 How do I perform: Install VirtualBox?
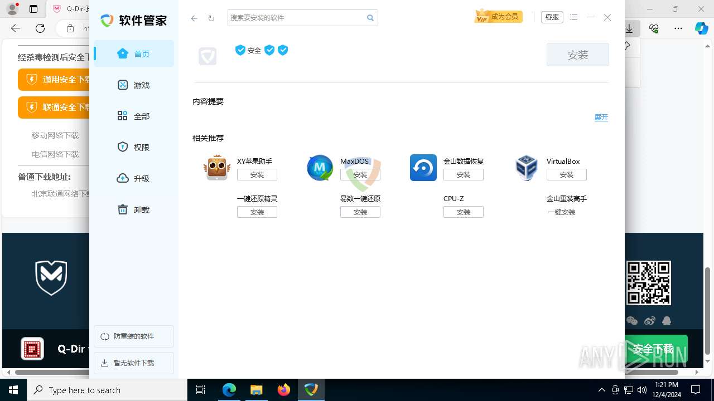(x=567, y=175)
